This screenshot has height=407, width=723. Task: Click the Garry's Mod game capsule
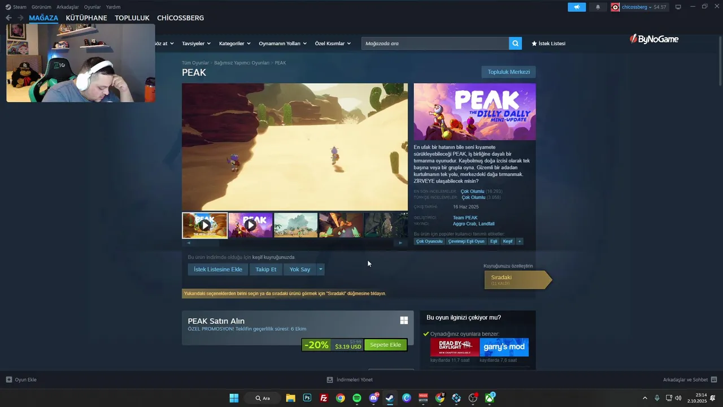click(x=504, y=347)
